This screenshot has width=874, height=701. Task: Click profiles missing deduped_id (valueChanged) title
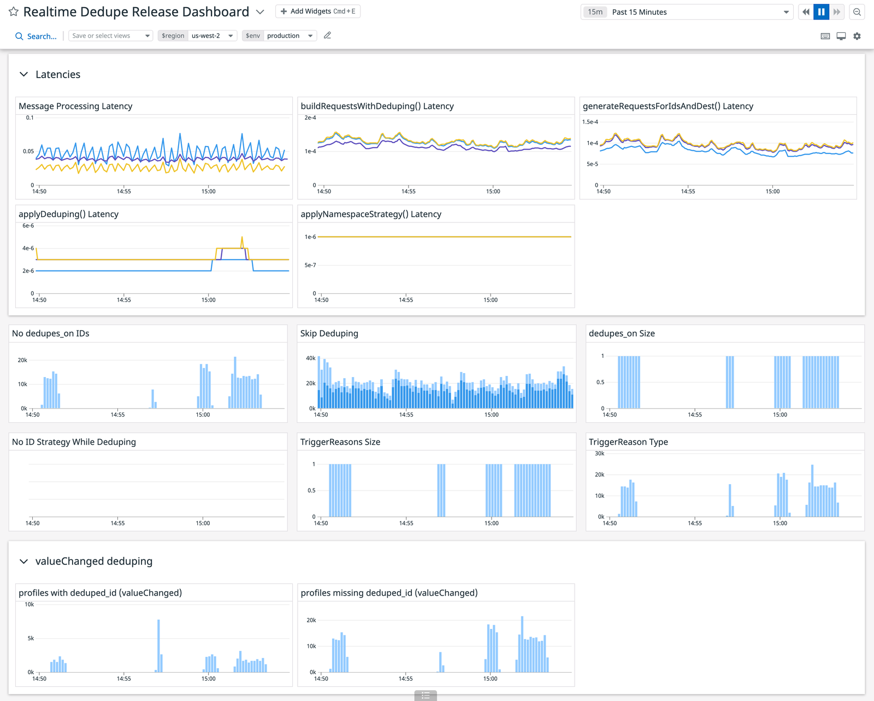point(389,593)
